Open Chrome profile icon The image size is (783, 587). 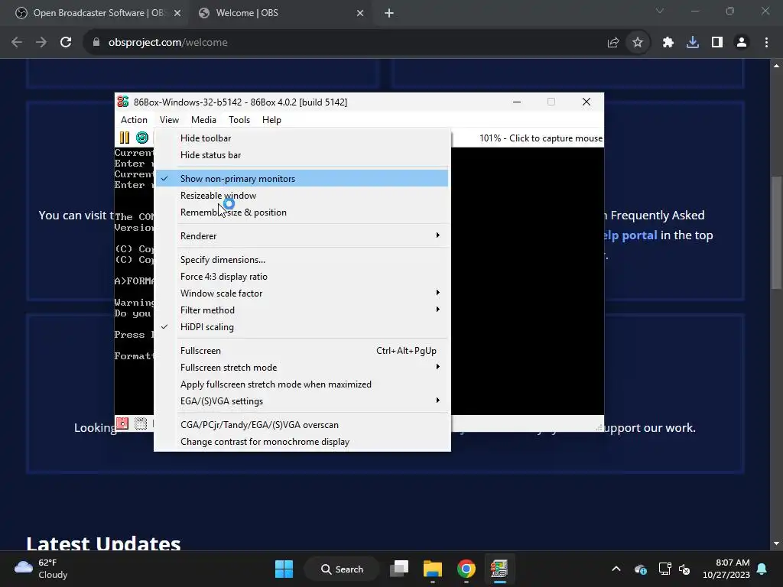[742, 43]
